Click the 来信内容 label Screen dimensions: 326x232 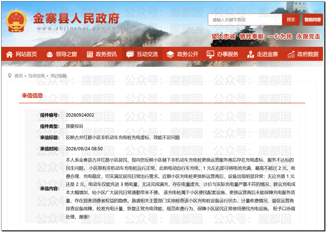50,189
